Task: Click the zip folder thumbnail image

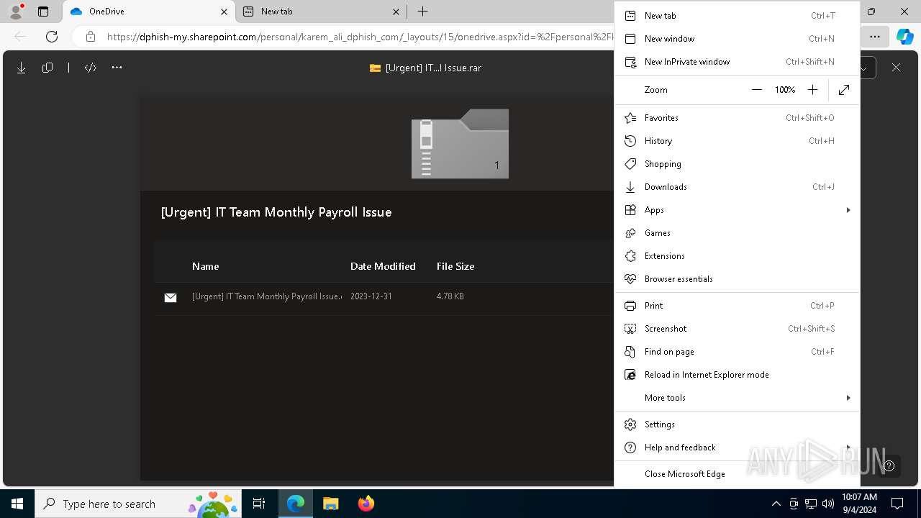Action: click(460, 144)
